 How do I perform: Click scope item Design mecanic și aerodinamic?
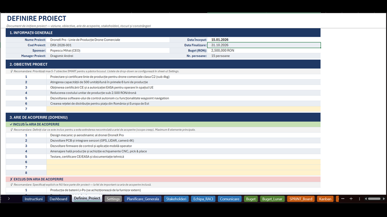[x=184, y=135]
